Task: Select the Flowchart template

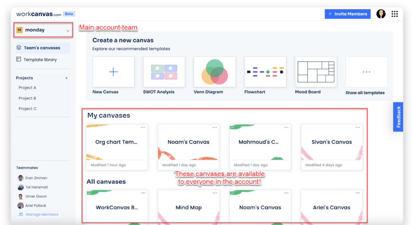Action: tap(265, 72)
